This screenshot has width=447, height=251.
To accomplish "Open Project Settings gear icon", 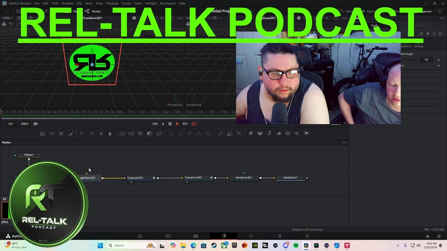I will coord(439,236).
